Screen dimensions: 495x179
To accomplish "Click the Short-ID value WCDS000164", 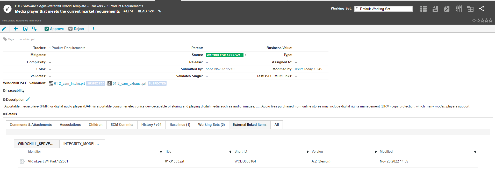I will (245, 161).
